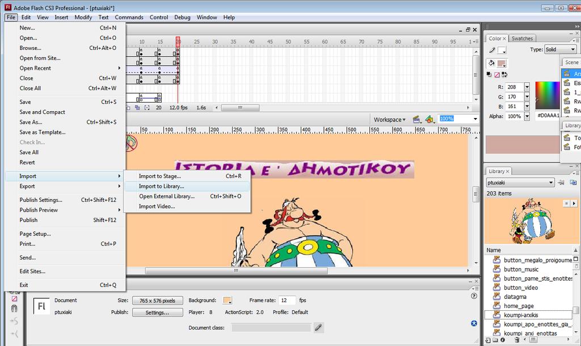The width and height of the screenshot is (581, 346).
Task: Choose Import to Library from submenu
Action: 187,187
